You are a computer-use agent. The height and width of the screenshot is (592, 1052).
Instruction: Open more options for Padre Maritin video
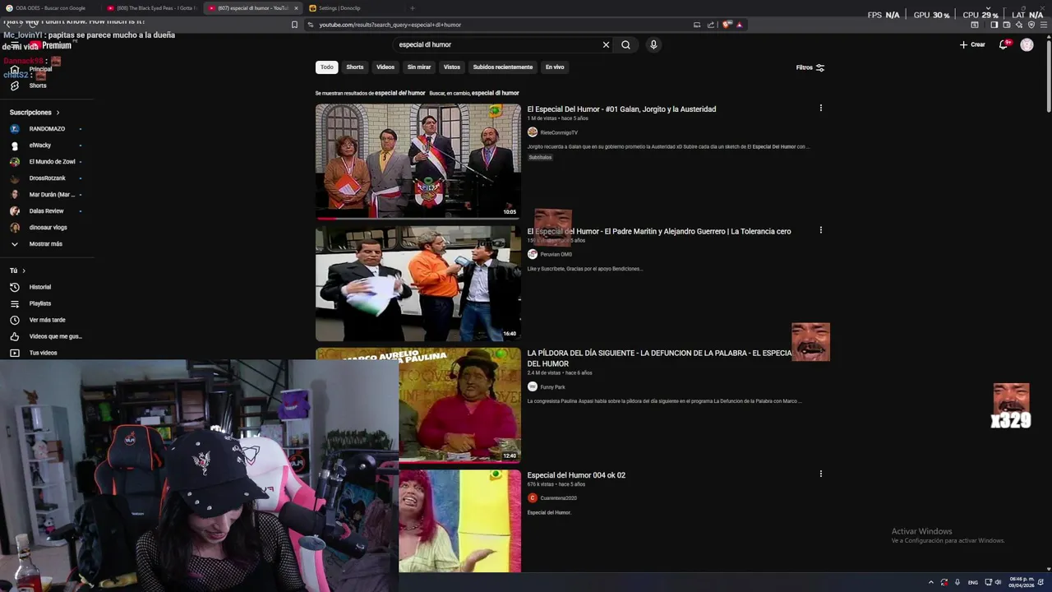[x=820, y=230]
